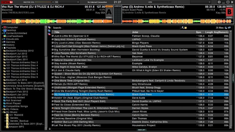Toggle the MSTR button on deck B
Screen dimensions: 235x132
tap(229, 6)
